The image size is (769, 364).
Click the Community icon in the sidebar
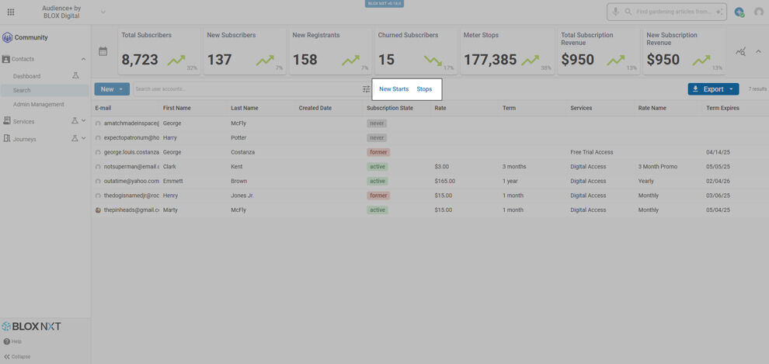(x=7, y=38)
